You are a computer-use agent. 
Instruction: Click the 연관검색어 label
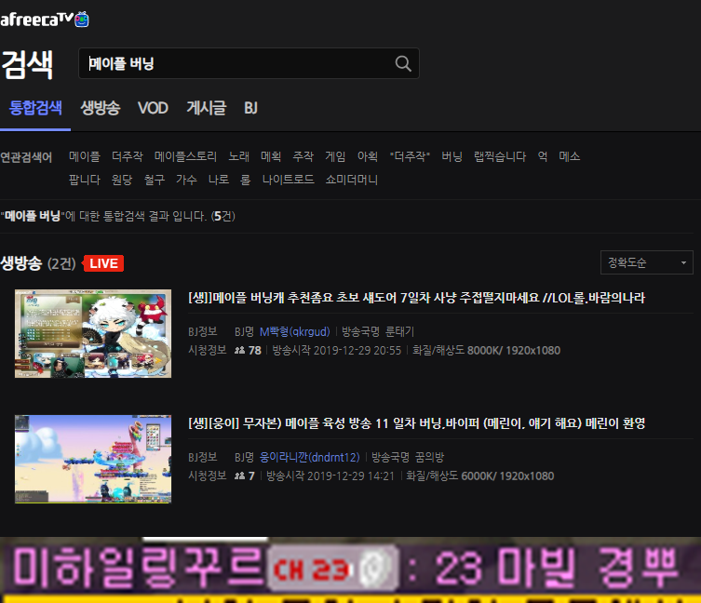26,157
